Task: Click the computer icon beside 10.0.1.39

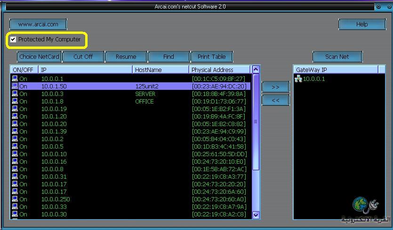Action: 15,131
